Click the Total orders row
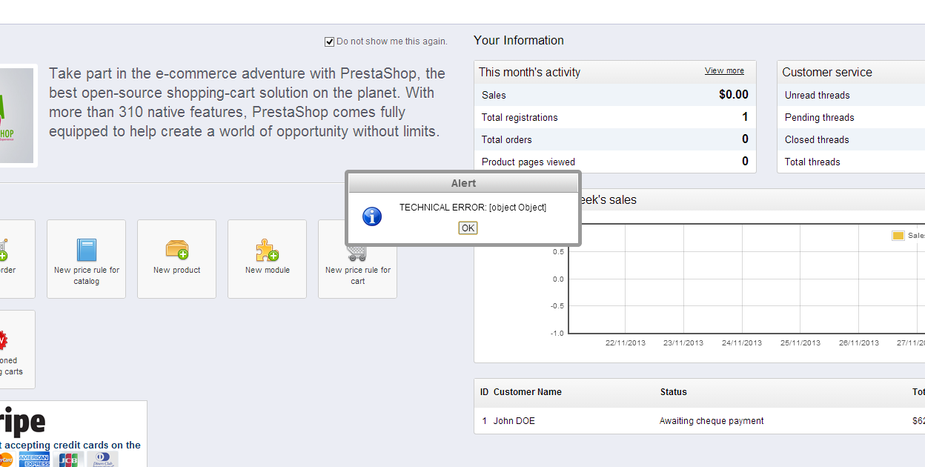The width and height of the screenshot is (925, 467). point(615,139)
